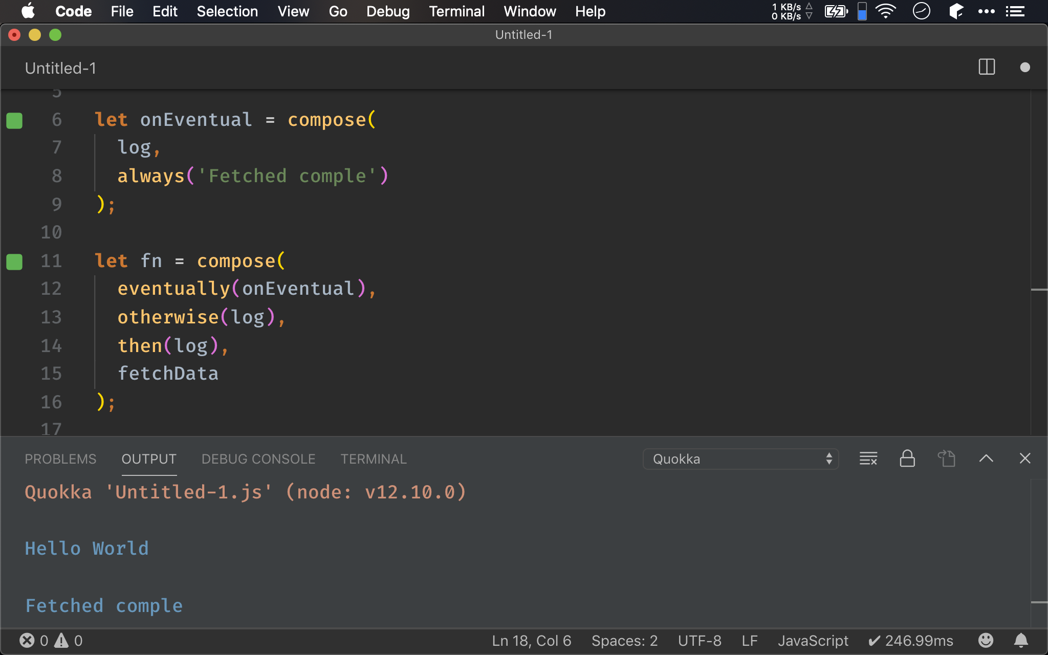Click the Quokka 246.99ms timing status
The width and height of the screenshot is (1048, 655).
(911, 641)
